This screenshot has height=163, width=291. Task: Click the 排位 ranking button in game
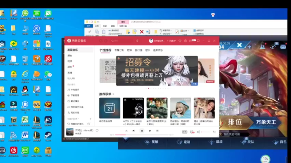click(235, 122)
